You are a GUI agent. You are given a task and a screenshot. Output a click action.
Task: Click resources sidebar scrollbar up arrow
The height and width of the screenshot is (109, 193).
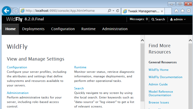point(190,40)
